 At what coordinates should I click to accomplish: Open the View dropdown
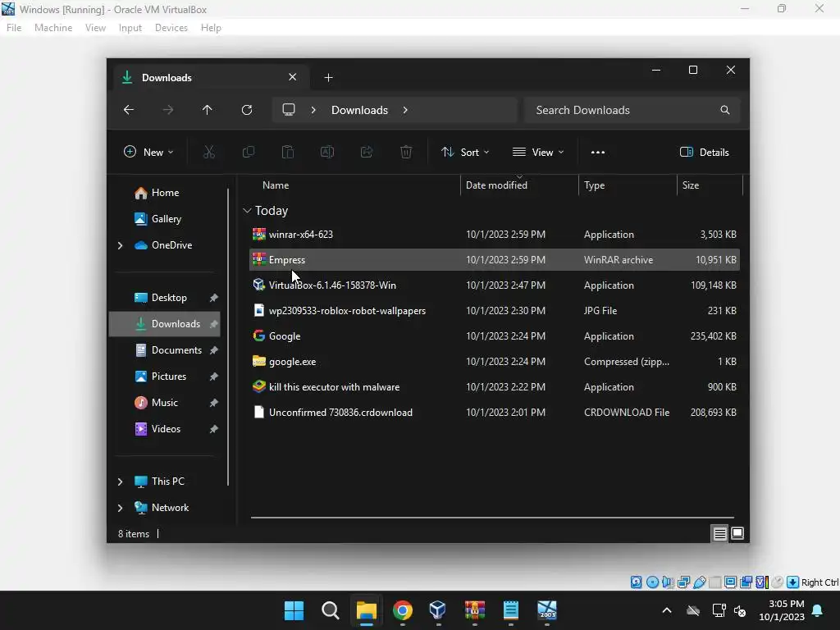pos(538,152)
